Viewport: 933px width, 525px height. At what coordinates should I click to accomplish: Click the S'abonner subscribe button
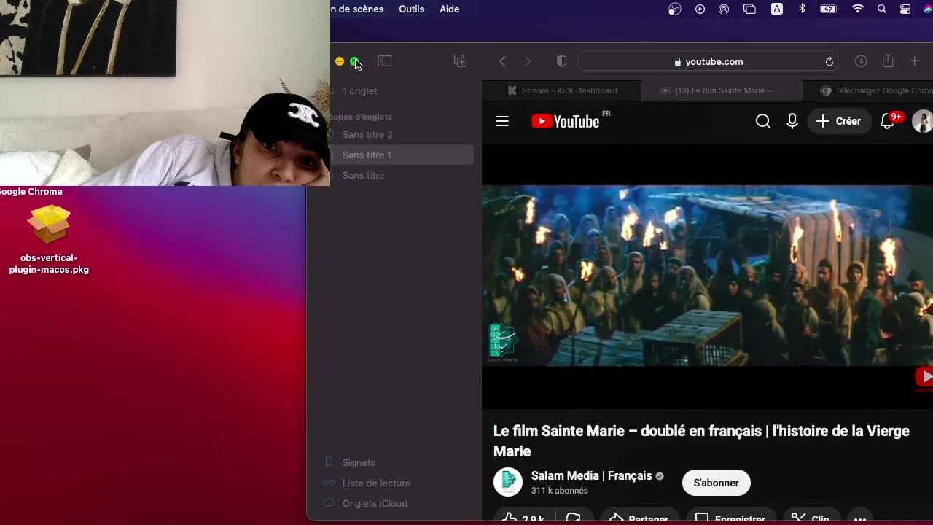[x=716, y=483]
